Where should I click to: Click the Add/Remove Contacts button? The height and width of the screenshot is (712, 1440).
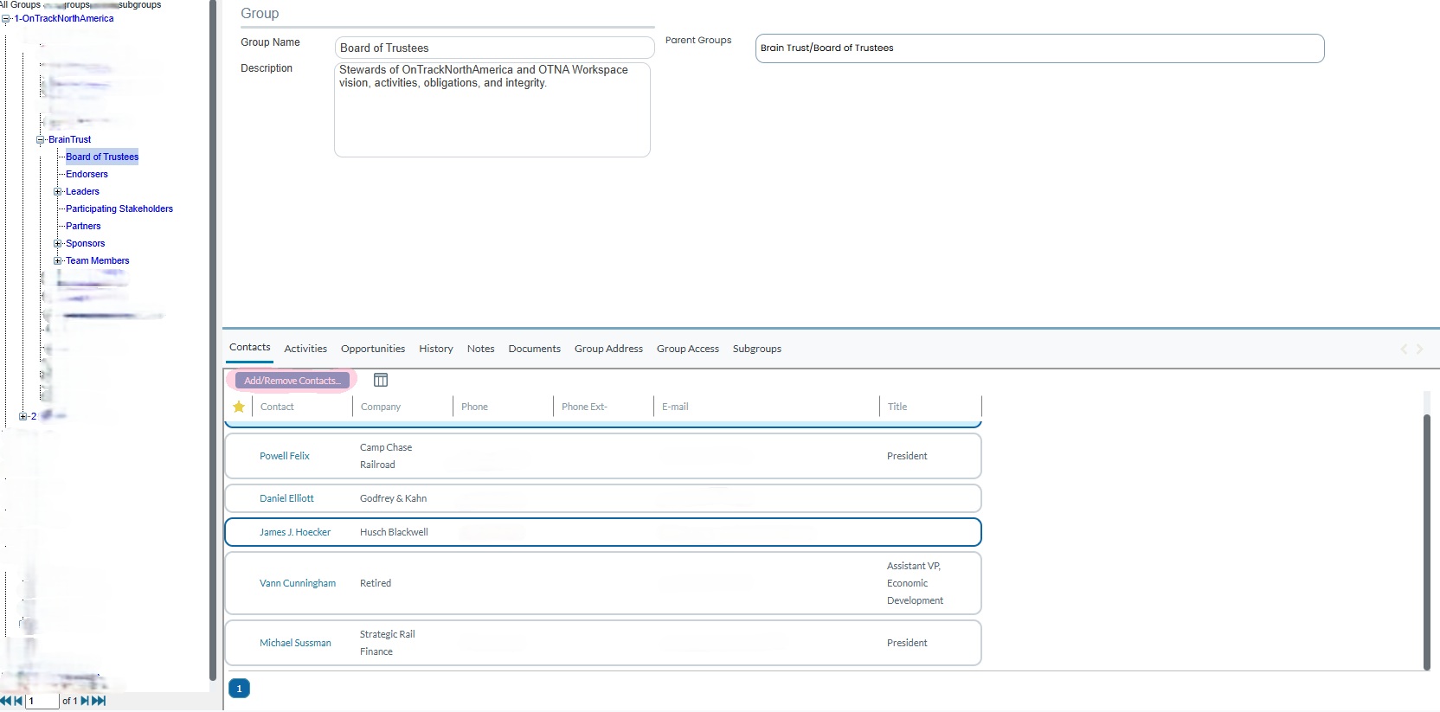292,381
